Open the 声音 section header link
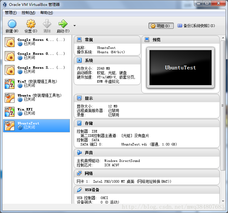The height and width of the screenshot is (213, 228). tap(89, 153)
